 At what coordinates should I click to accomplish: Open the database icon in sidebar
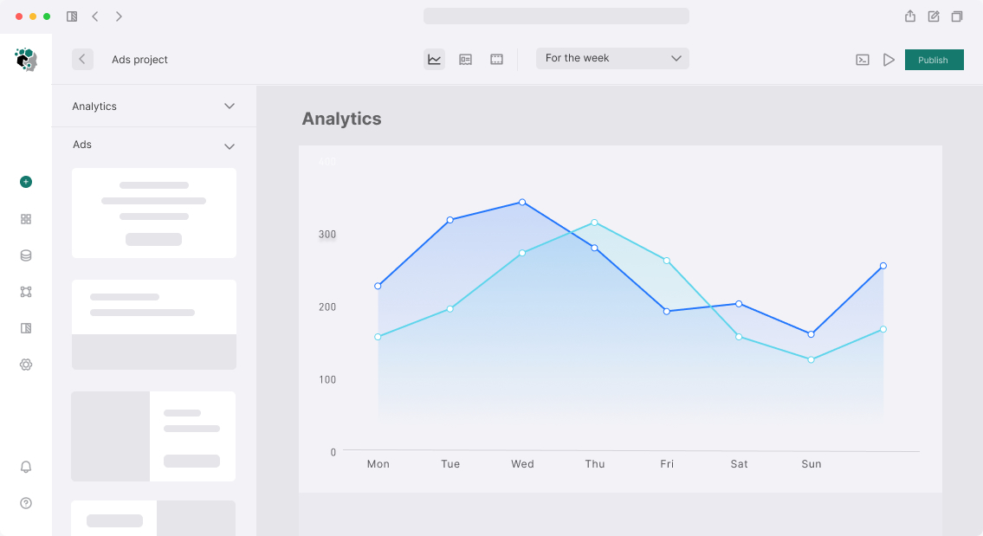[x=26, y=255]
